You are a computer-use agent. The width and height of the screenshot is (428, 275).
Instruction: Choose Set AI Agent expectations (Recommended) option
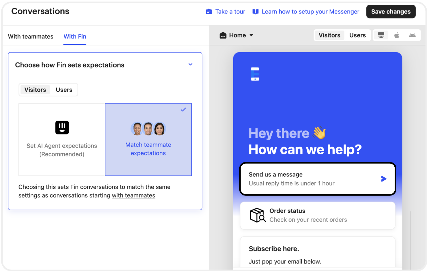(x=62, y=140)
